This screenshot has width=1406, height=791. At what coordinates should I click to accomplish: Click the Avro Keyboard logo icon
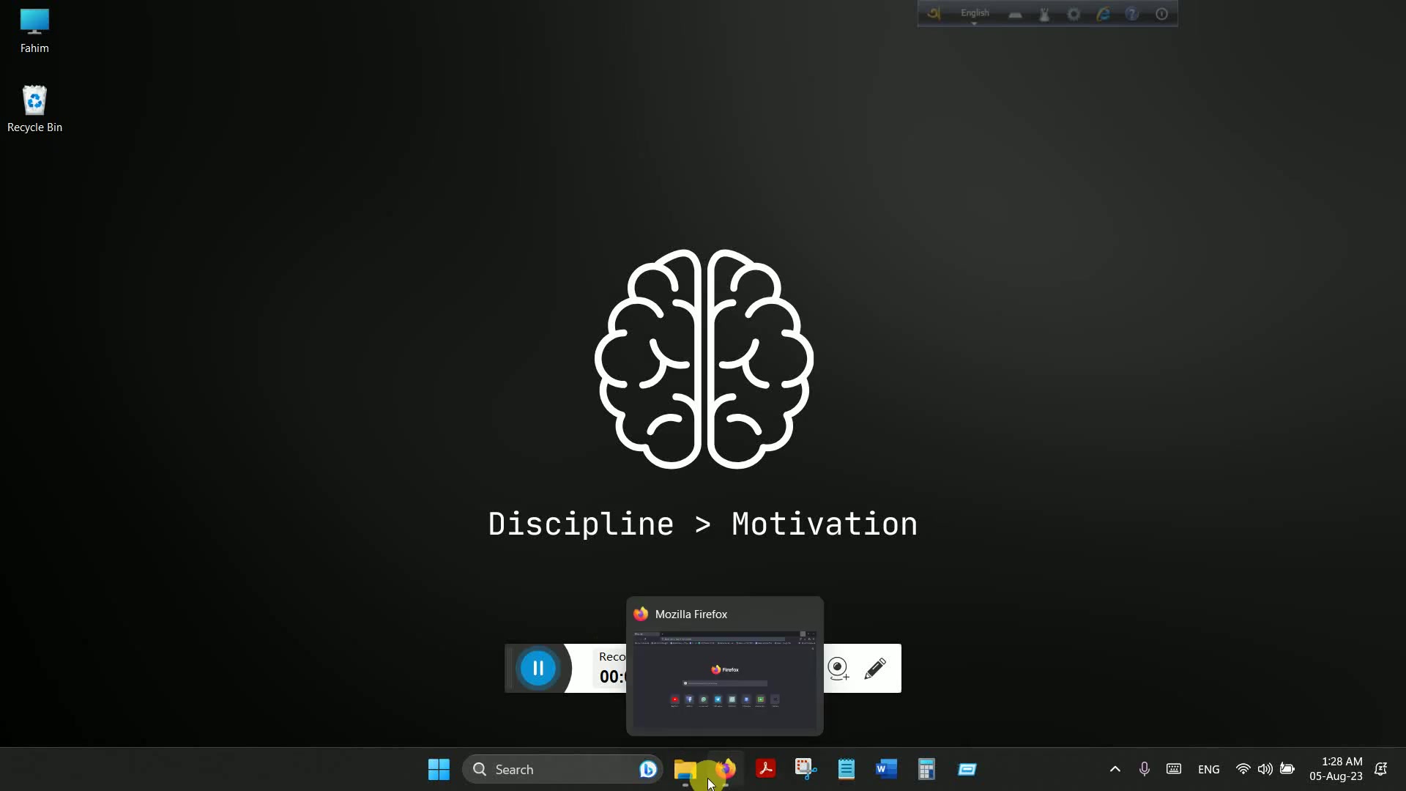click(934, 13)
